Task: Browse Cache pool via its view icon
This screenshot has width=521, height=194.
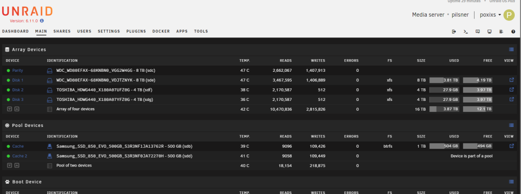Action: (x=512, y=146)
